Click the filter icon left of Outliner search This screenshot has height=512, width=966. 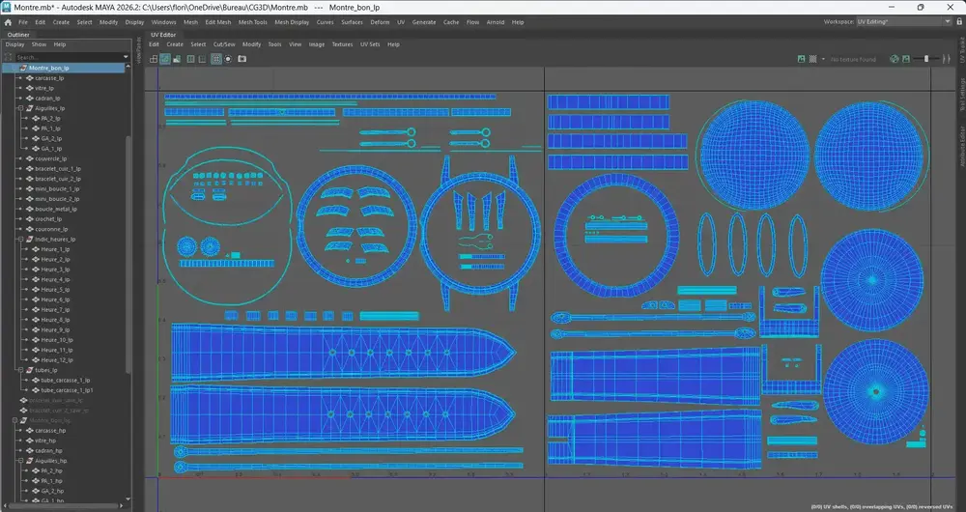pyautogui.click(x=8, y=57)
